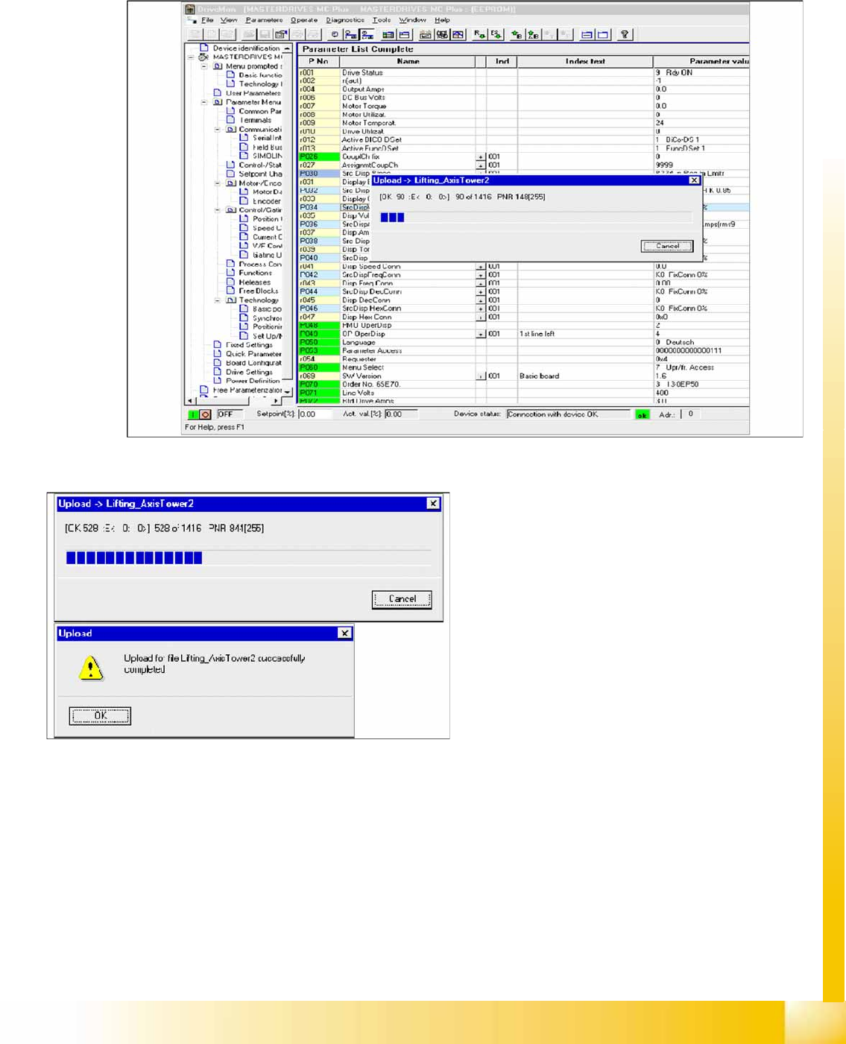Expand index button for OP OperDisp row
Screen dimensions: 846x1044
tap(480, 335)
